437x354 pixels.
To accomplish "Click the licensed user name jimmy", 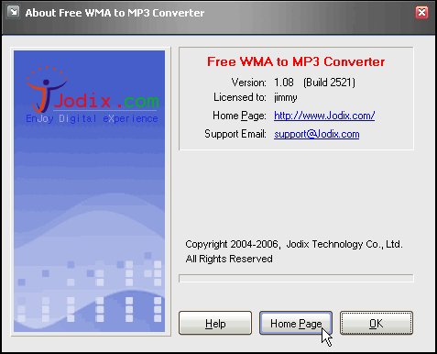I will click(x=286, y=97).
